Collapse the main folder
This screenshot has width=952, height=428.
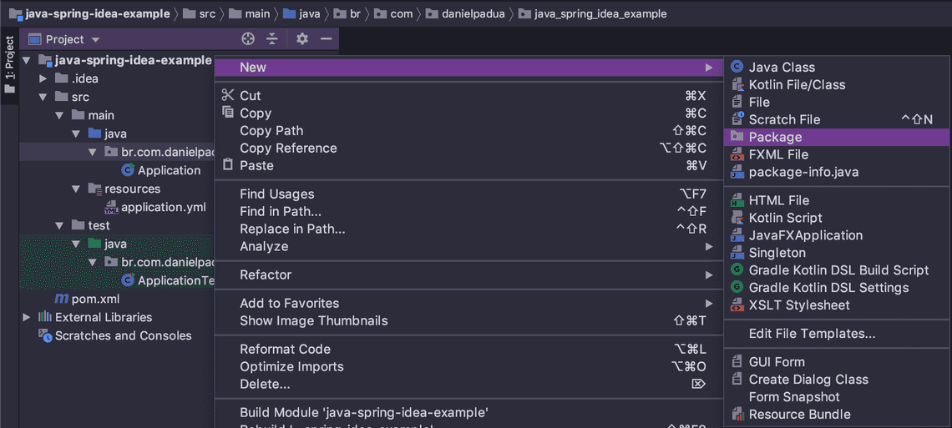click(59, 115)
